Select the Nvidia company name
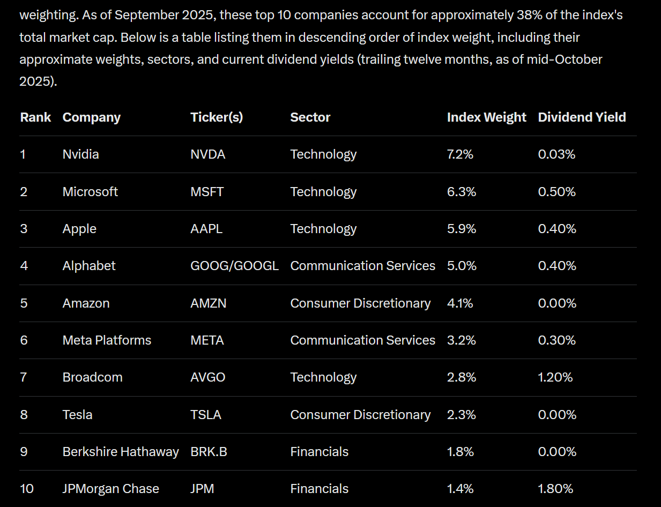Screen dimensions: 661x507 81,154
